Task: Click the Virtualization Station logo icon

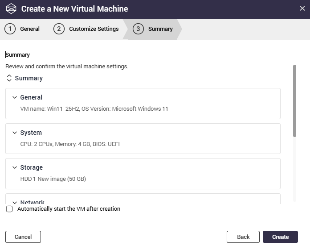Action: 11,9
